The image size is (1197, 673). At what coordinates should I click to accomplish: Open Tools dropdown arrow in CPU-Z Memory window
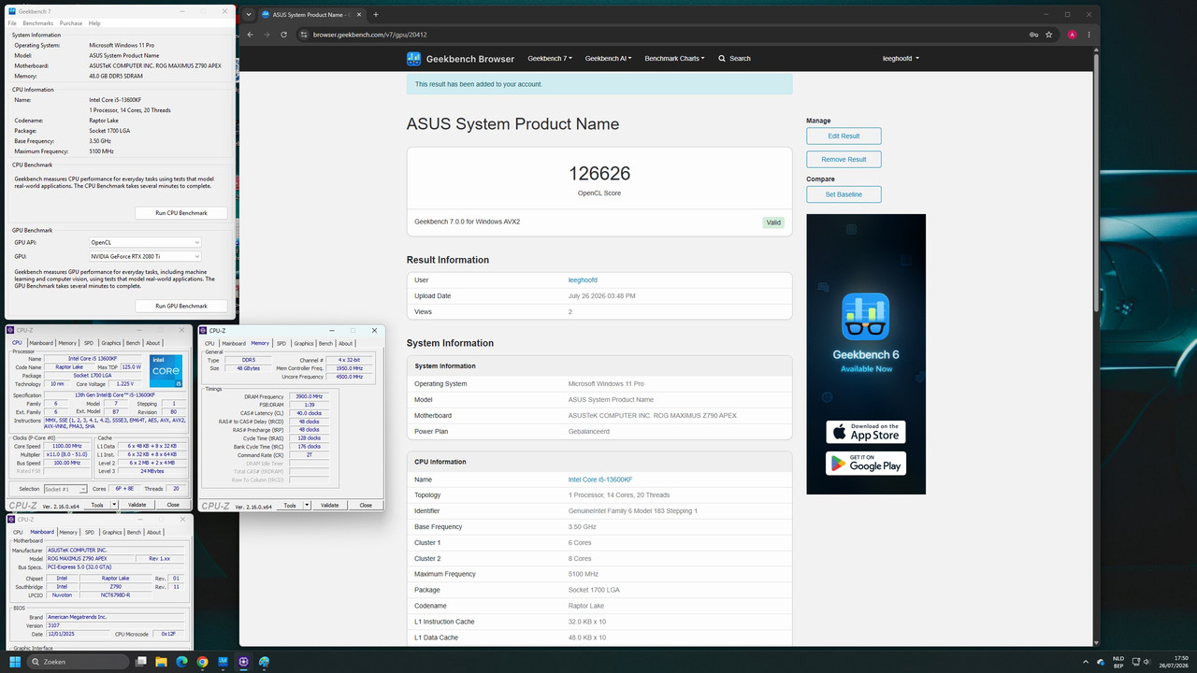point(308,506)
